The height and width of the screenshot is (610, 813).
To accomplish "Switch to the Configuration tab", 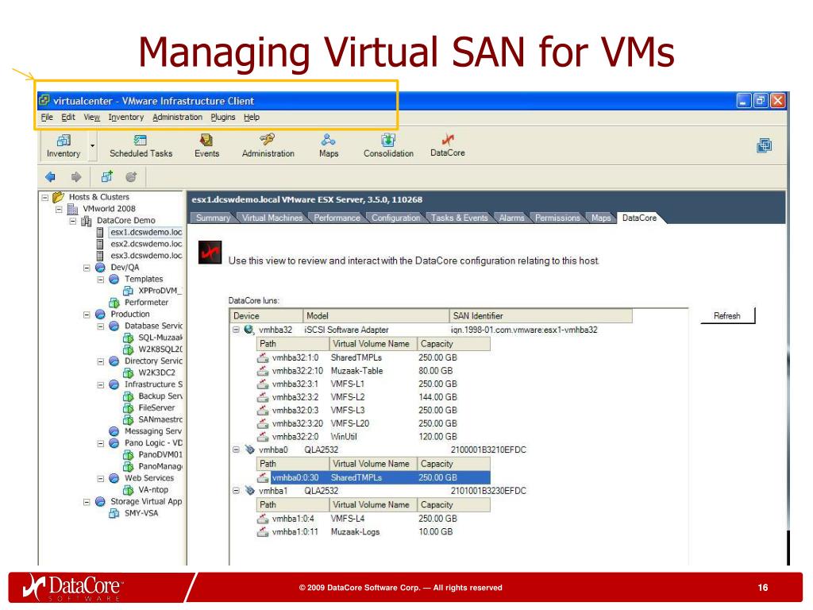I will 395,218.
